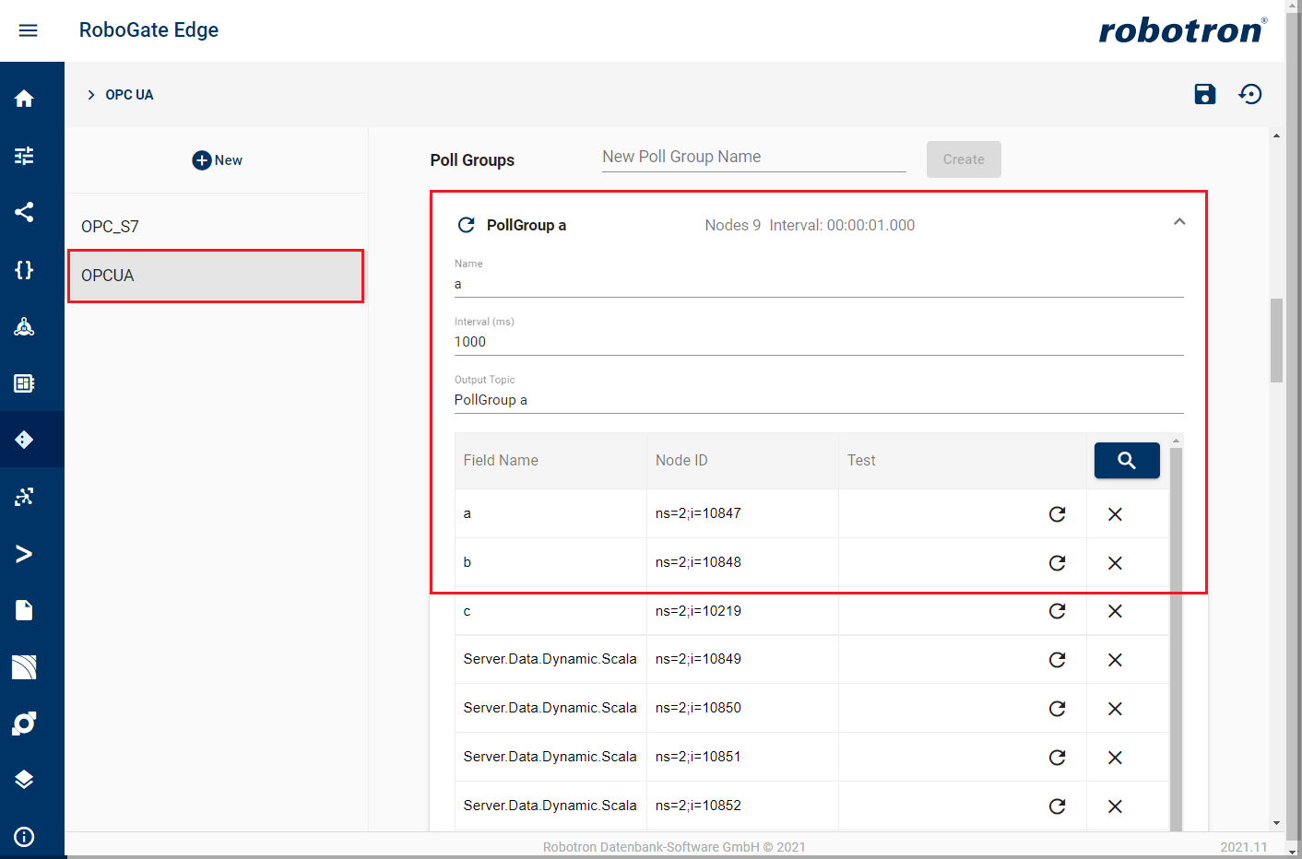
Task: Click the Nodes 9 Interval summary text
Action: 810,225
